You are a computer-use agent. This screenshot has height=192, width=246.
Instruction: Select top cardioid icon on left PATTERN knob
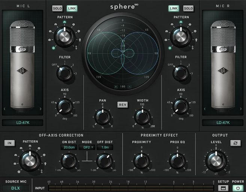[x=64, y=22]
